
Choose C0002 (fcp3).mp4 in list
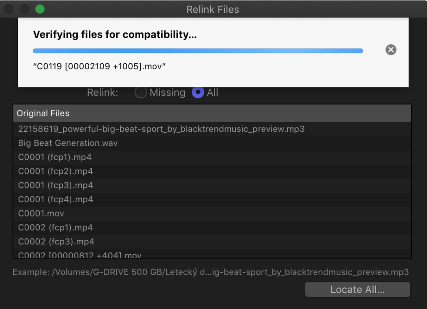click(212, 242)
